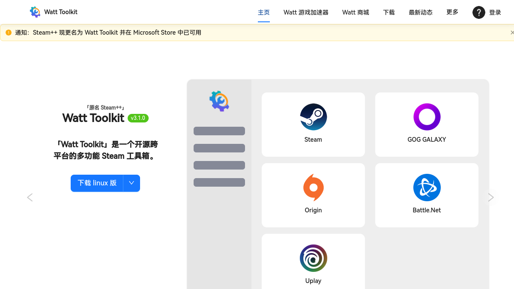Click the Watt Toolkit logo icon in header

[35, 12]
